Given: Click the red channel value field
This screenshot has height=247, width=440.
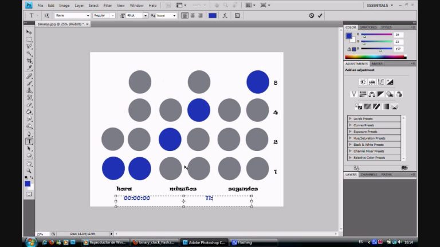Looking at the screenshot, I should pyautogui.click(x=398, y=35).
